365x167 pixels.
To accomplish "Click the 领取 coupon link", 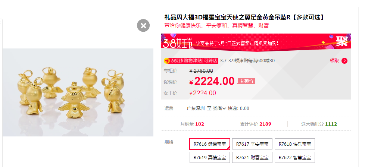I will pos(334,61).
